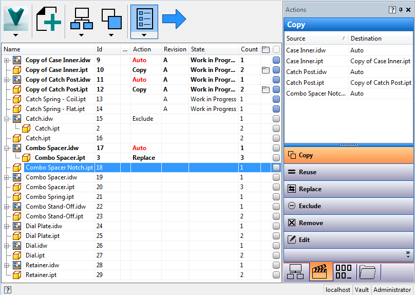Toggle the checkbox for Catch.idw row
Image resolution: width=415 pixels, height=295 pixels.
click(276, 119)
